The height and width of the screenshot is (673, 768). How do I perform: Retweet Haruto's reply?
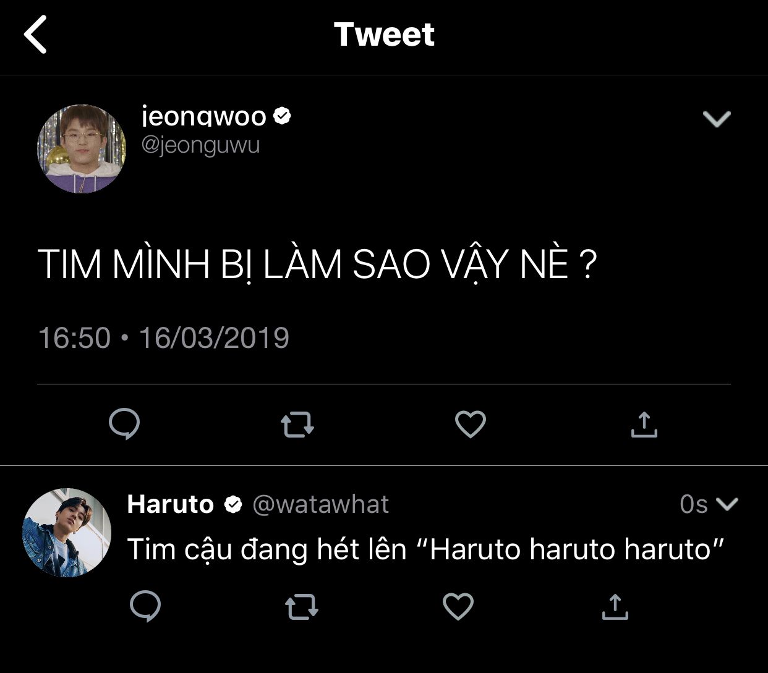point(302,607)
